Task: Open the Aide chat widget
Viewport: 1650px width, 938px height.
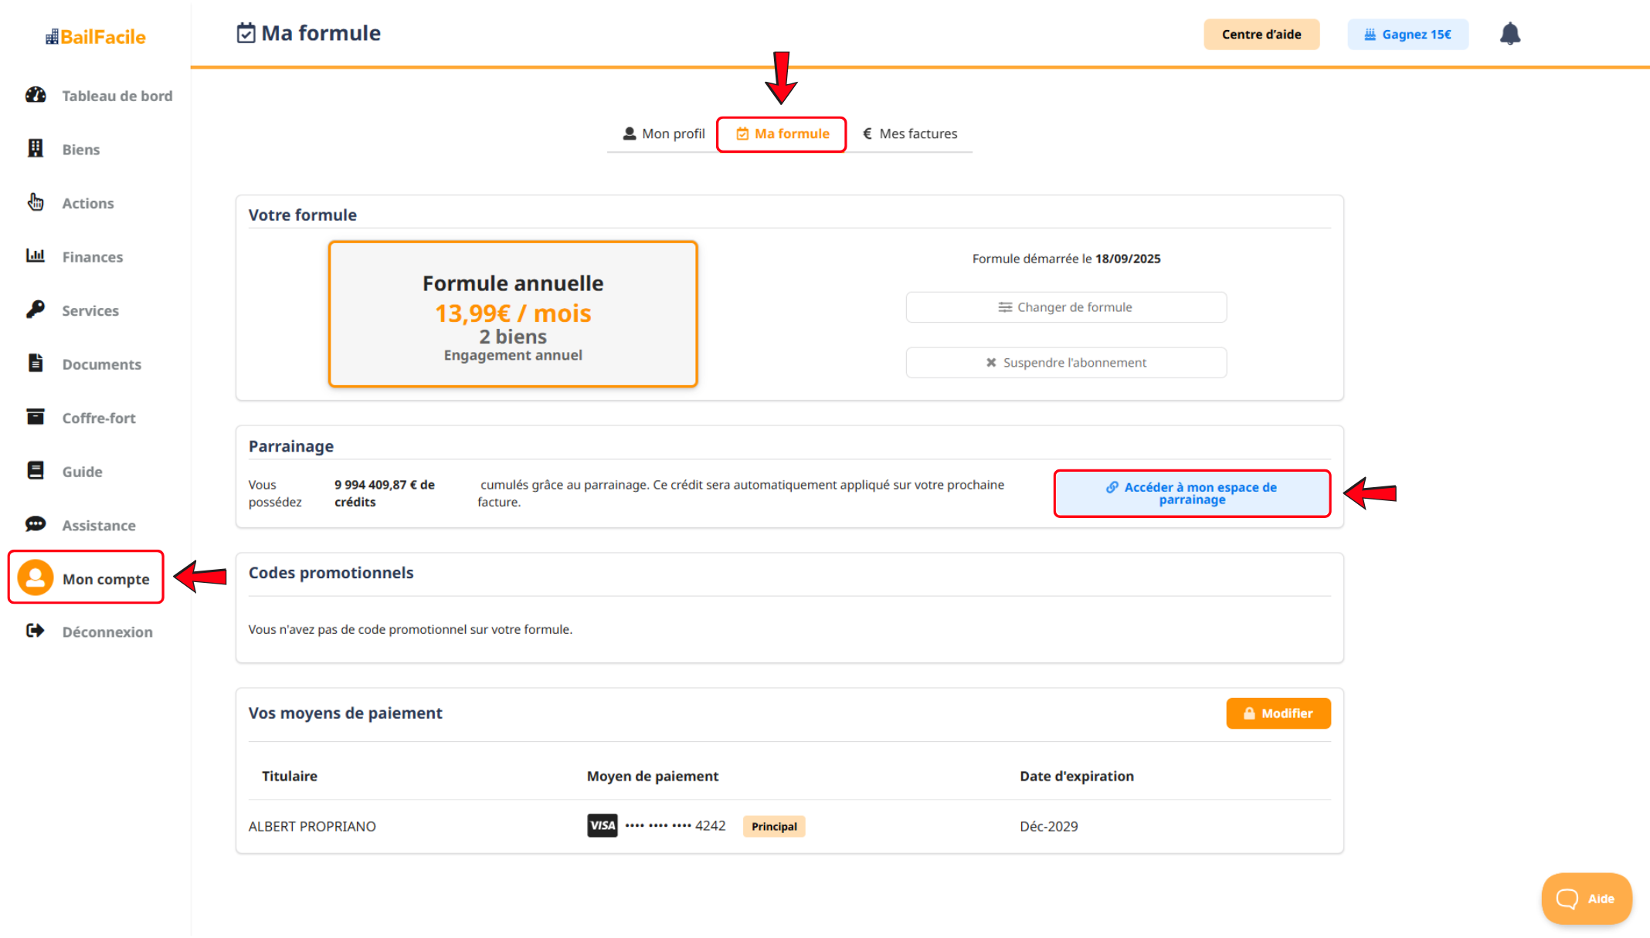Action: click(1586, 899)
